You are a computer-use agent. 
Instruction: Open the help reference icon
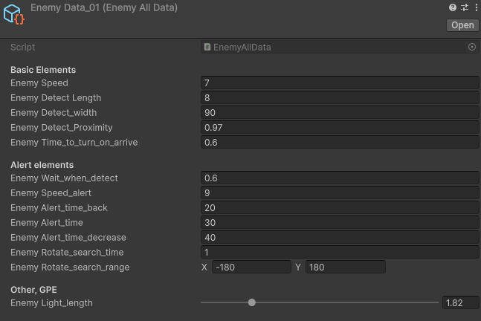coord(452,7)
